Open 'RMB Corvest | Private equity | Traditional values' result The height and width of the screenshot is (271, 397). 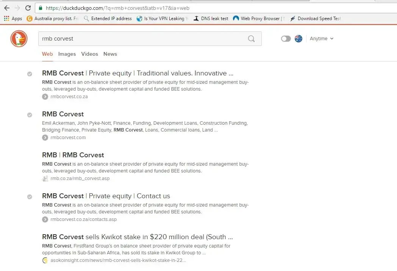pos(138,73)
